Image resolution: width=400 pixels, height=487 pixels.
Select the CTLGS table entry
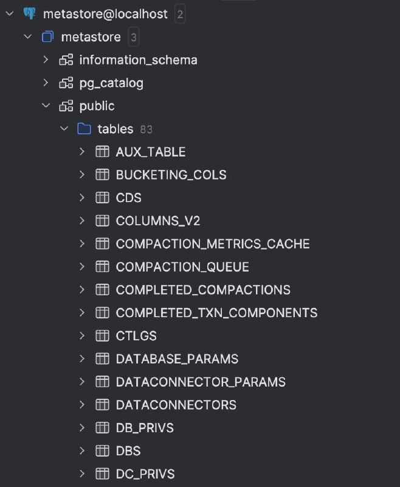click(136, 336)
